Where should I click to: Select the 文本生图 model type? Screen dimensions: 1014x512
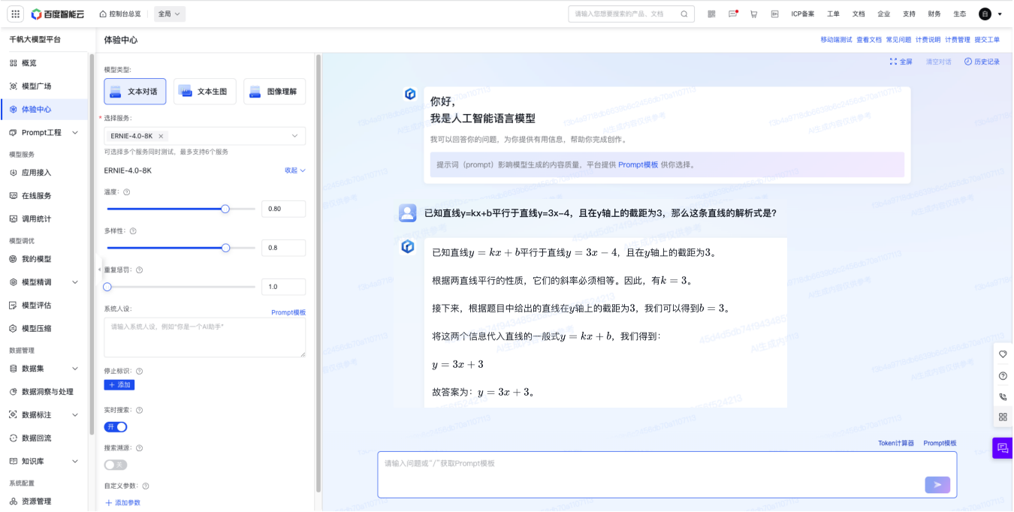tap(205, 92)
